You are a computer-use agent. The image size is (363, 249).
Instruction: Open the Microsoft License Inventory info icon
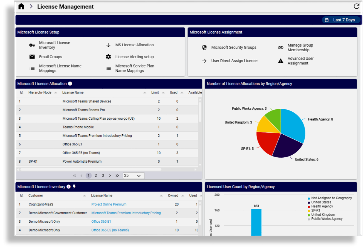(x=69, y=187)
